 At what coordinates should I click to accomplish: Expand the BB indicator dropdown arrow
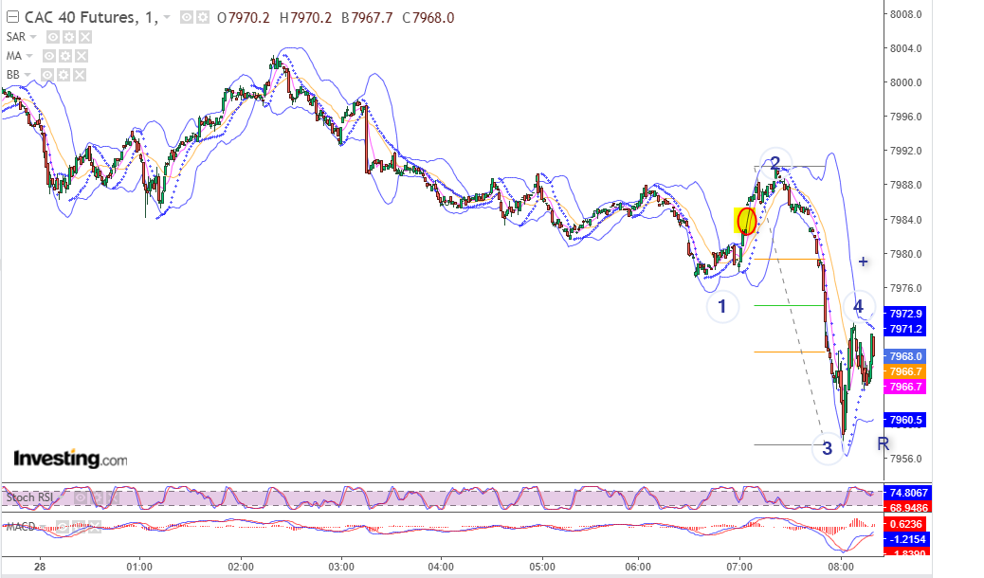click(27, 75)
